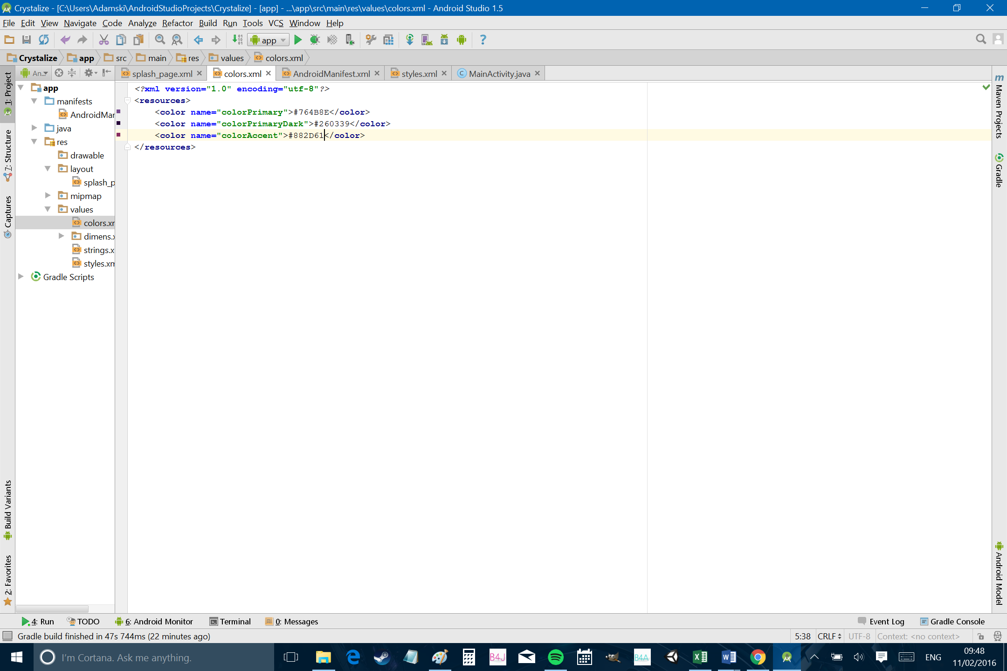The height and width of the screenshot is (671, 1007).
Task: Expand the layout folder in project tree
Action: point(47,169)
